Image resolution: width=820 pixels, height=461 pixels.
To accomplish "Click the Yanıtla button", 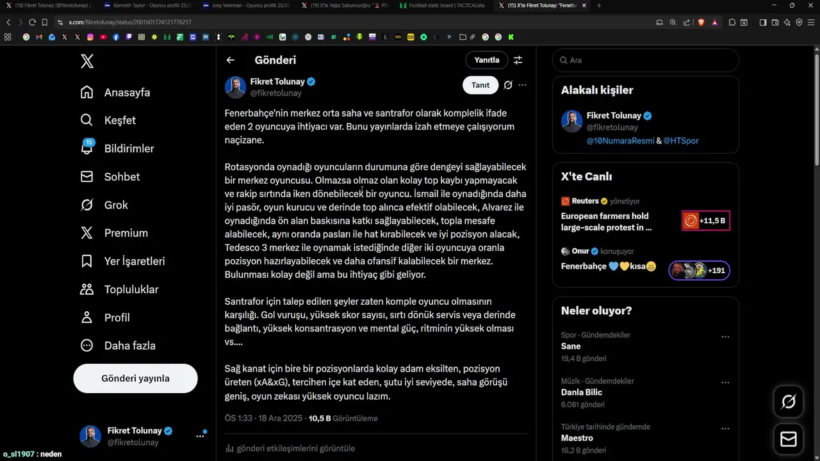I will pos(487,60).
